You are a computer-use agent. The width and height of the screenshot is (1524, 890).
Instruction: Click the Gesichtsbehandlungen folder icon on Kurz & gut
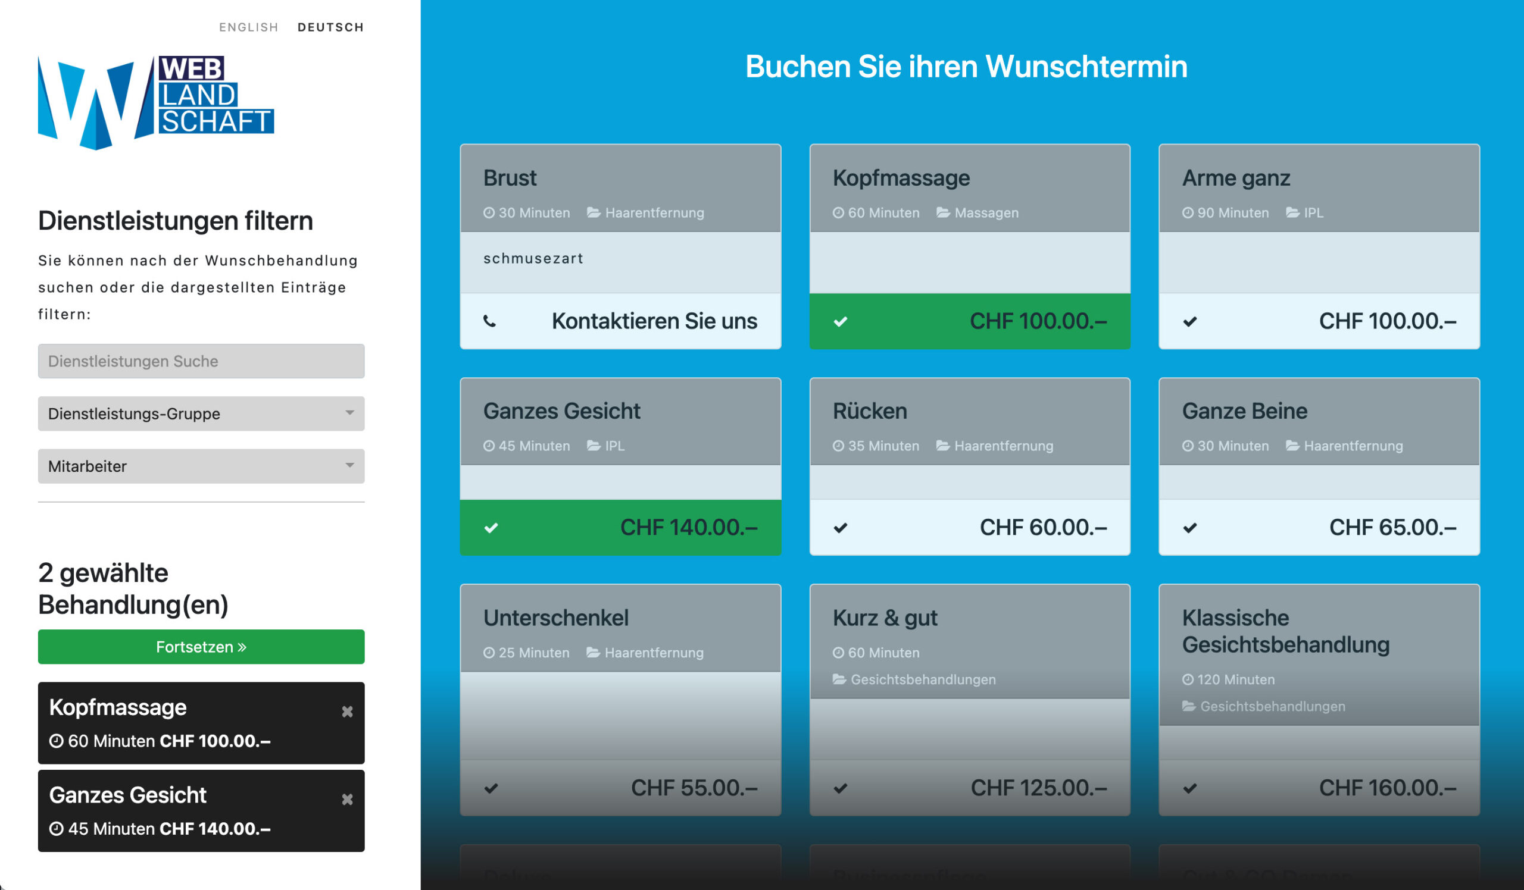click(838, 679)
